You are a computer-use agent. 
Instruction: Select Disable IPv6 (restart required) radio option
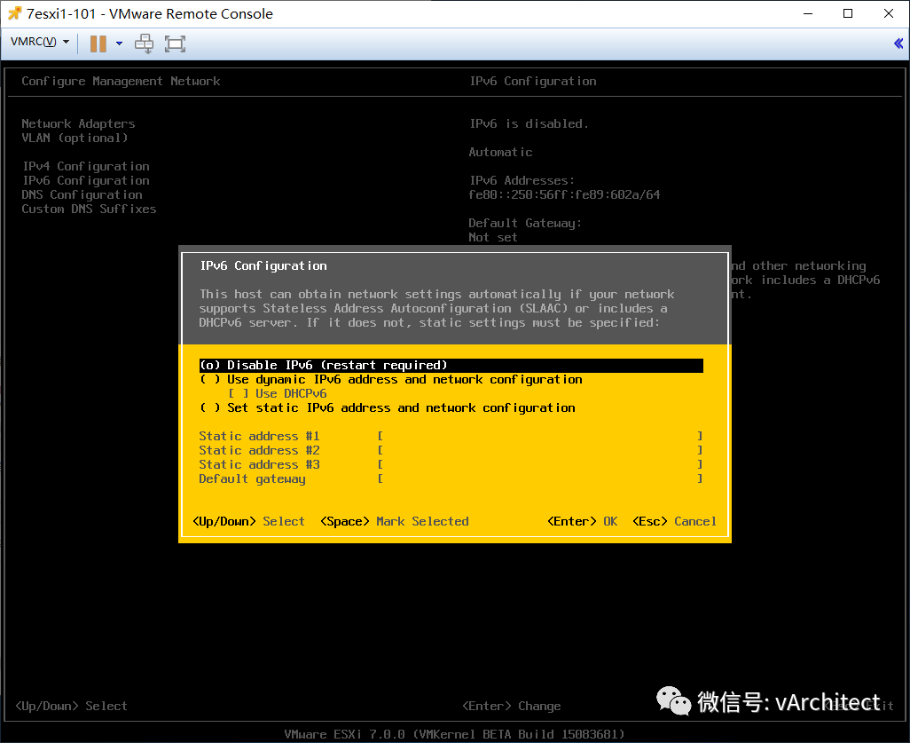(x=451, y=366)
